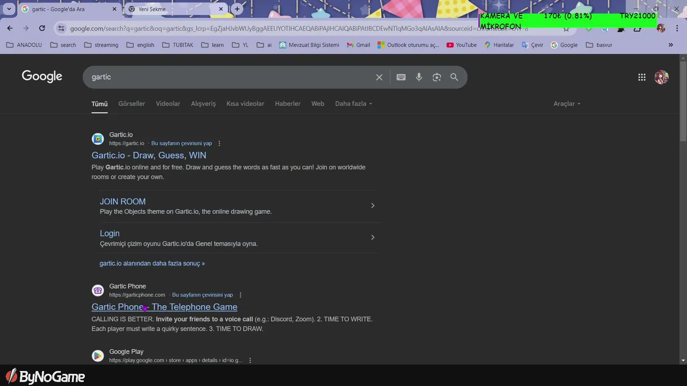Open Gartic Phone - The Telephone Game result
Viewport: 687px width, 386px height.
[x=164, y=307]
